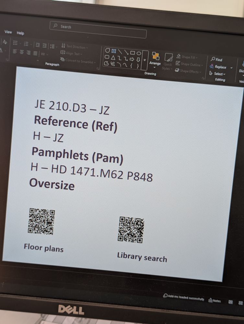This screenshot has height=324, width=244.
Task: Select the Right Arrow shape
Action: (132, 59)
